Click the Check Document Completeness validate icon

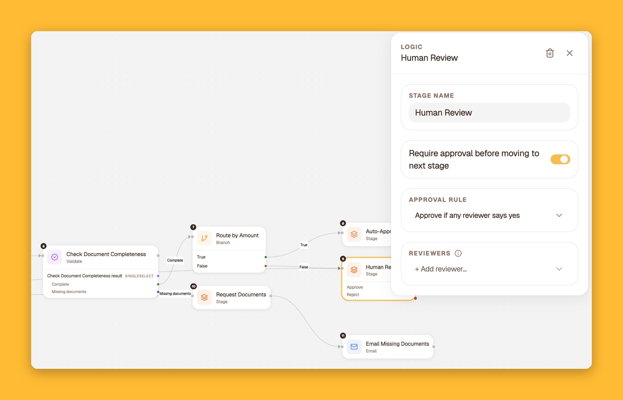coord(55,257)
